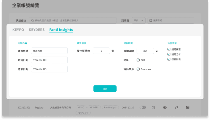Screen dimensions: 210x120
Task: Click the search magnifier icon in 快速查詢
Action: tap(33, 21)
